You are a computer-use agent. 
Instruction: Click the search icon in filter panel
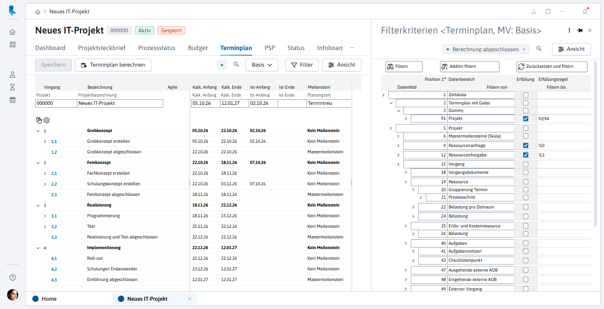(x=539, y=49)
